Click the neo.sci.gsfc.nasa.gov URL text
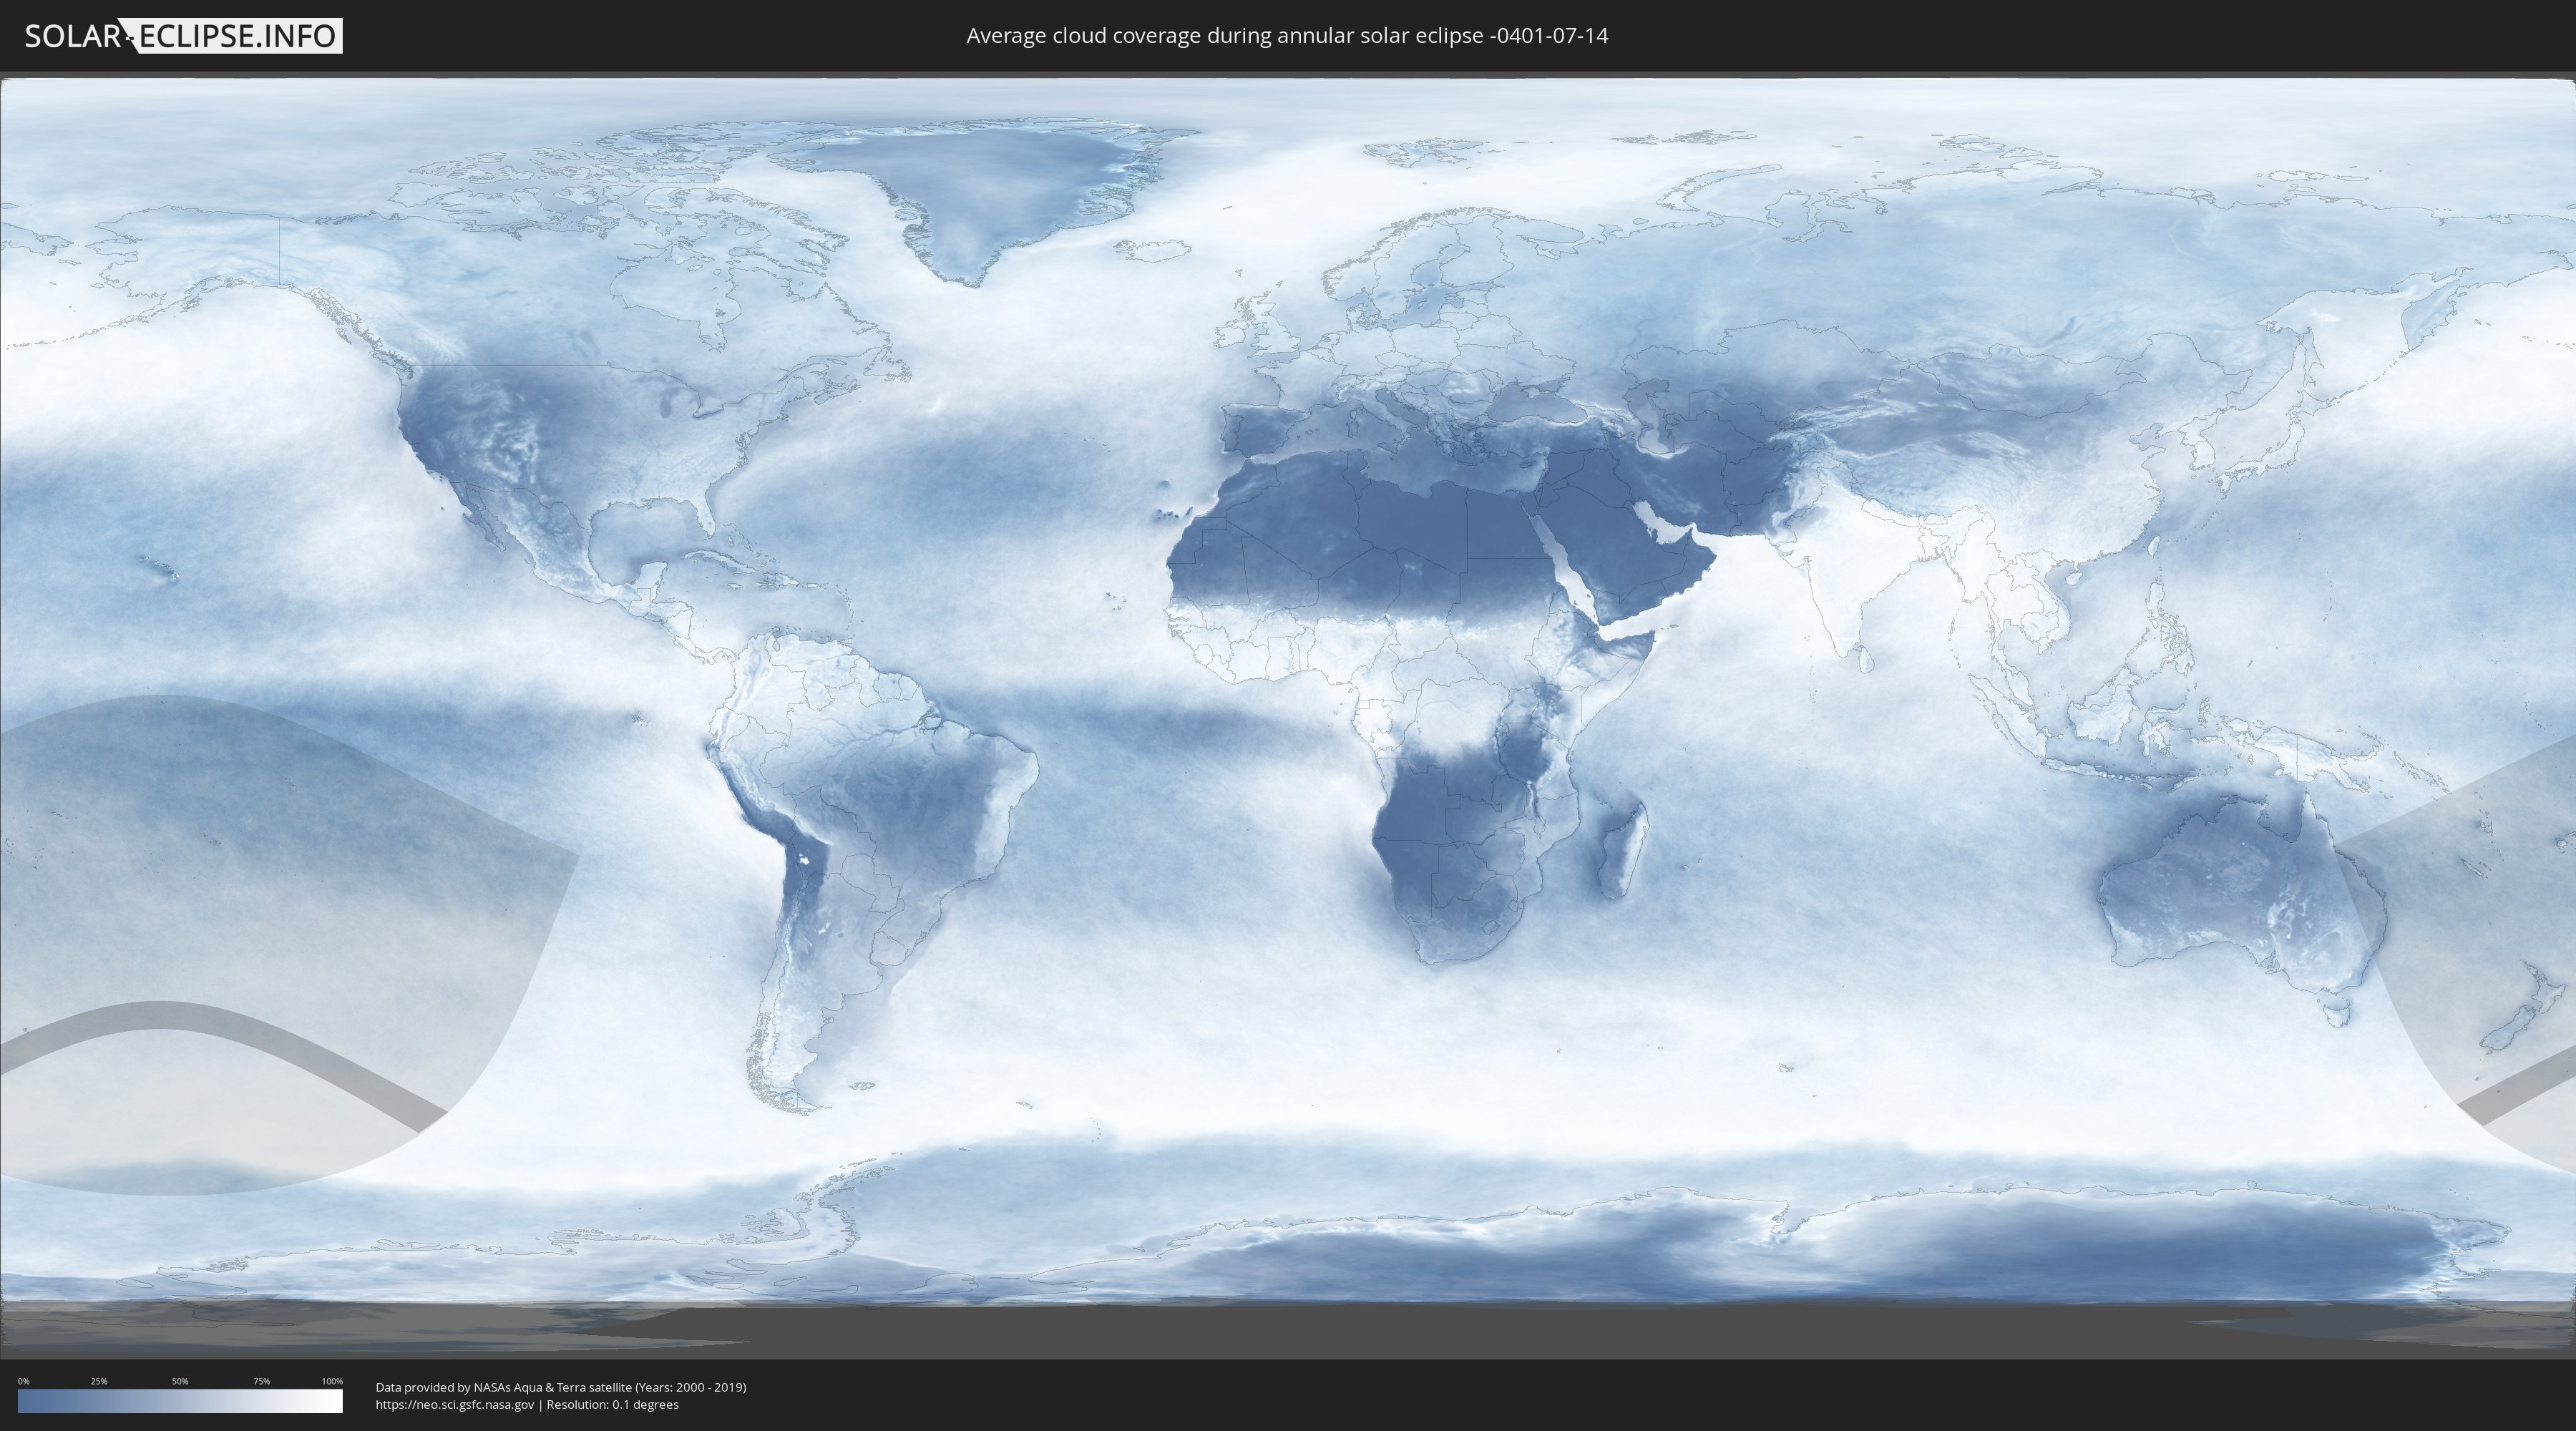Image resolution: width=2576 pixels, height=1431 pixels. (455, 1405)
